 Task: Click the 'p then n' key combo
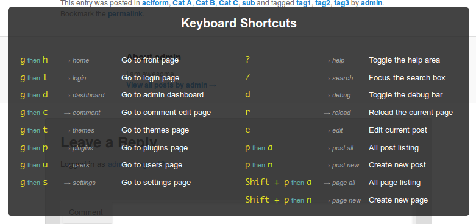[259, 164]
